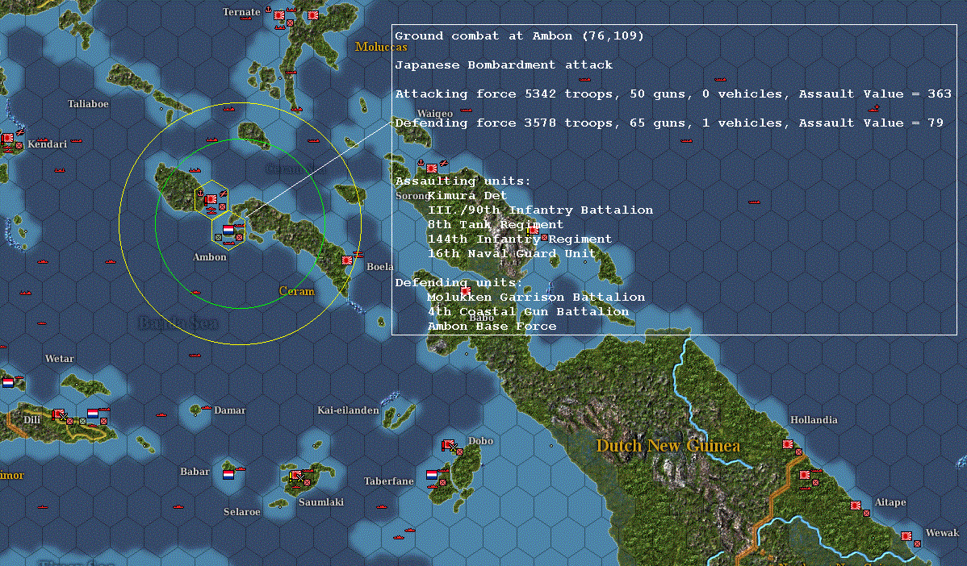Select the Dutch flag at Ambon

[x=228, y=229]
